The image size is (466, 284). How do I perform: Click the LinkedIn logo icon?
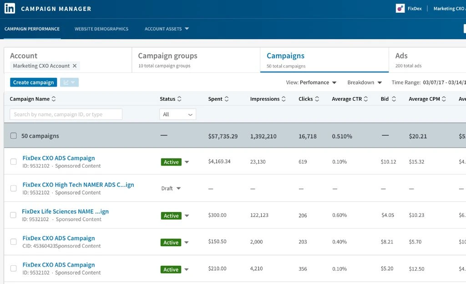tap(10, 8)
